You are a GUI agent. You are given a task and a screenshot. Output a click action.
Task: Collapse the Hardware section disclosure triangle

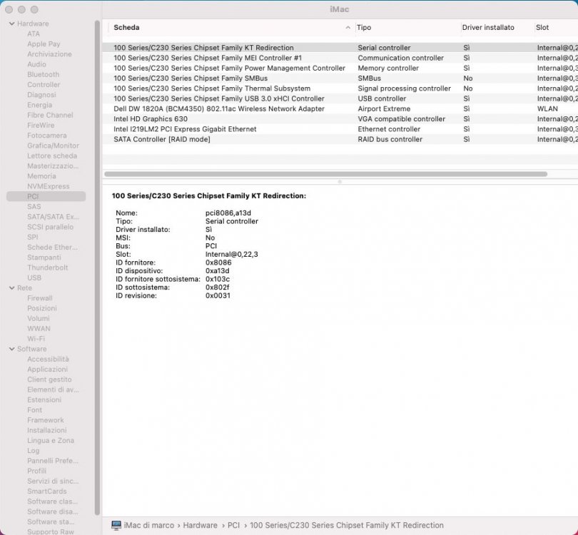click(x=11, y=24)
